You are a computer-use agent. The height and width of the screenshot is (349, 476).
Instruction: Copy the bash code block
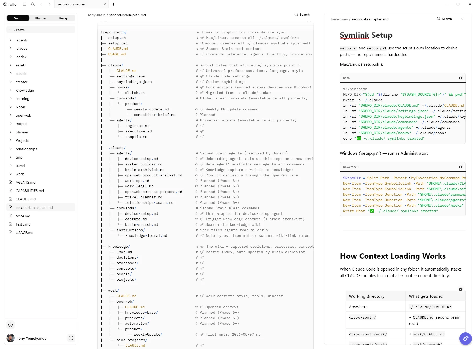pyautogui.click(x=461, y=78)
